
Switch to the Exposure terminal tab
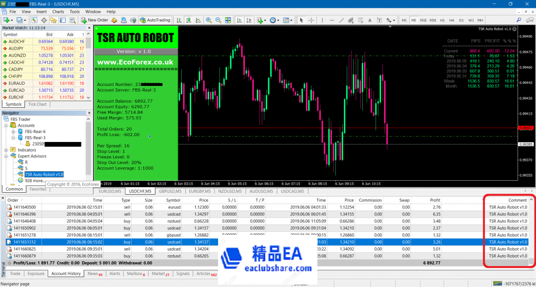tap(36, 273)
